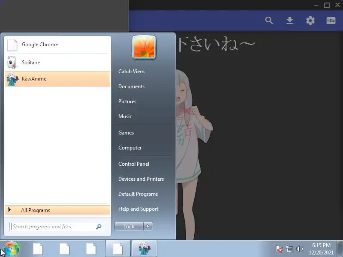This screenshot has width=343, height=257.
Task: Focus the Search programs and files box
Action: pos(57,227)
